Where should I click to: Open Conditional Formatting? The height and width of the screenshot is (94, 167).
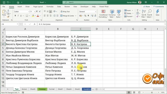coord(103,14)
